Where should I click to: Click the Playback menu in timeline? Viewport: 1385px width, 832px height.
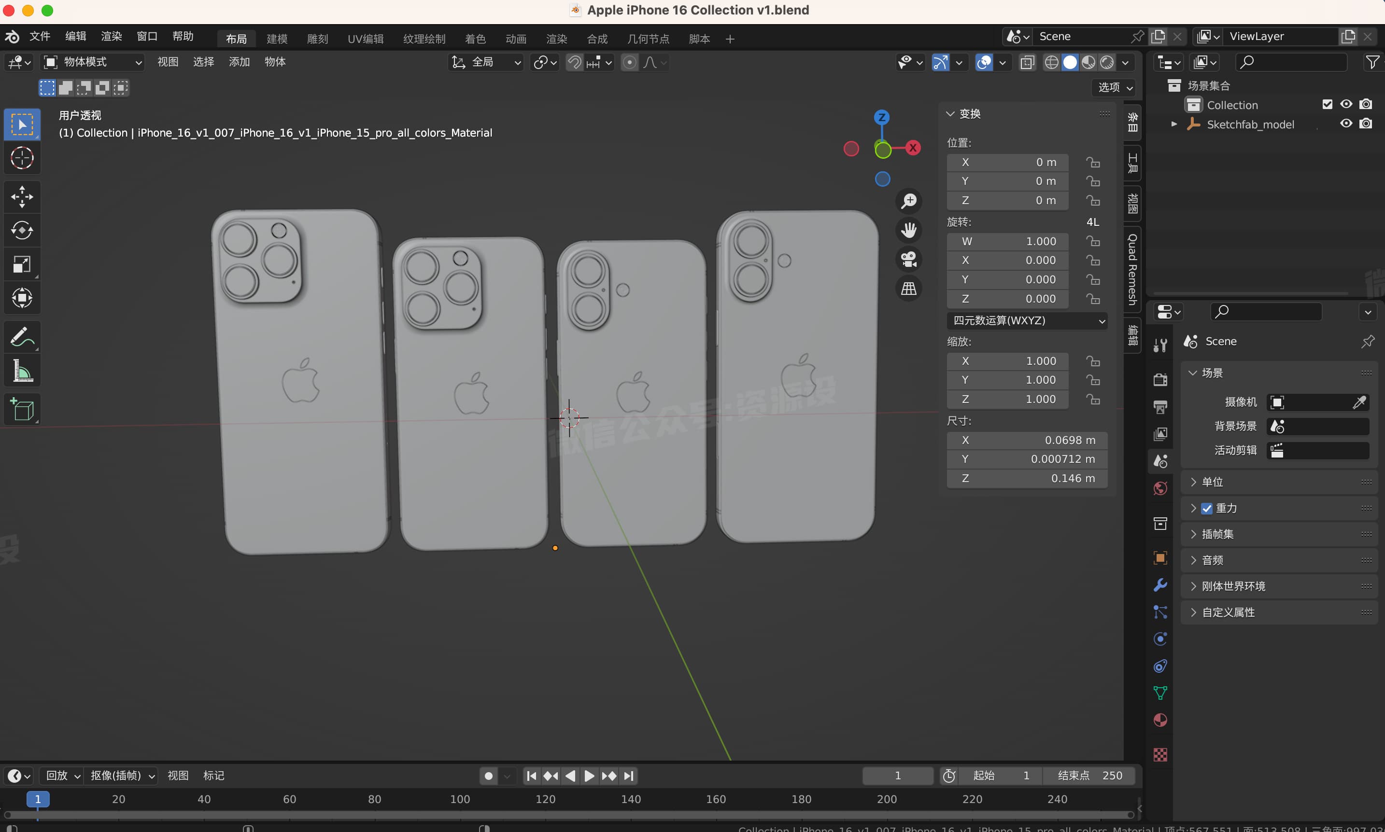[x=63, y=776]
